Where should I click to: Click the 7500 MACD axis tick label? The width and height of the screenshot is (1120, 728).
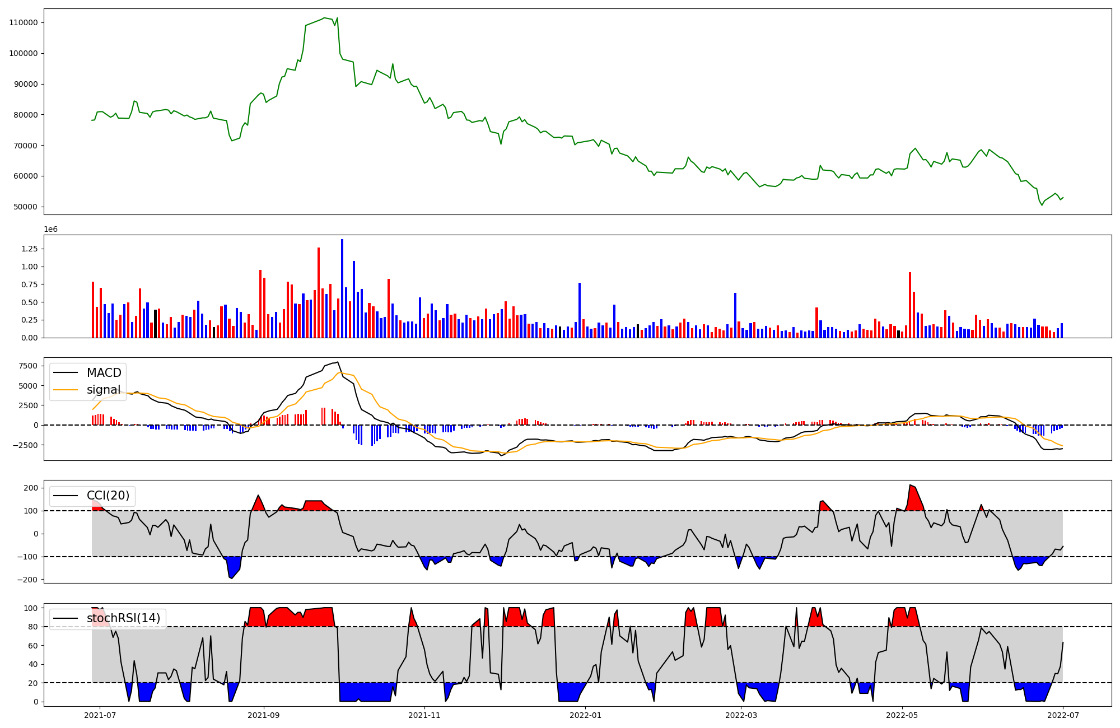tap(28, 366)
